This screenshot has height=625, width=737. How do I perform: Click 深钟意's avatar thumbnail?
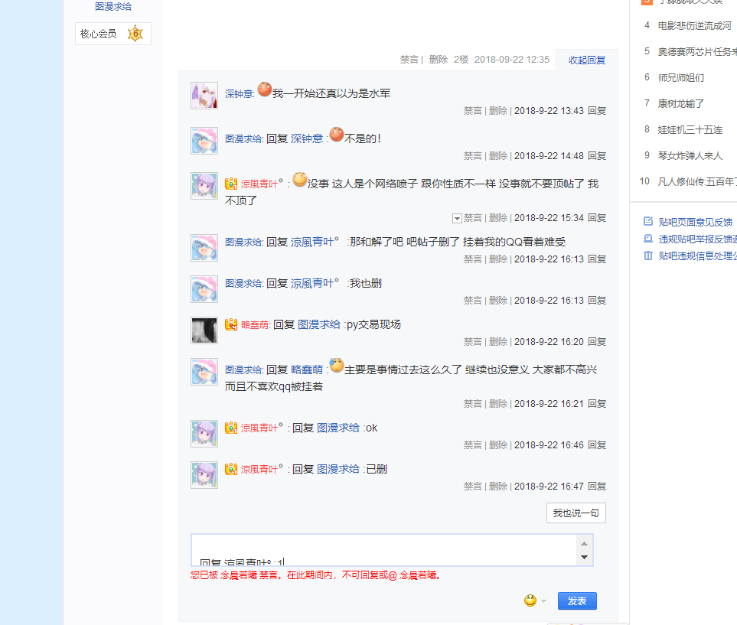coord(204,96)
